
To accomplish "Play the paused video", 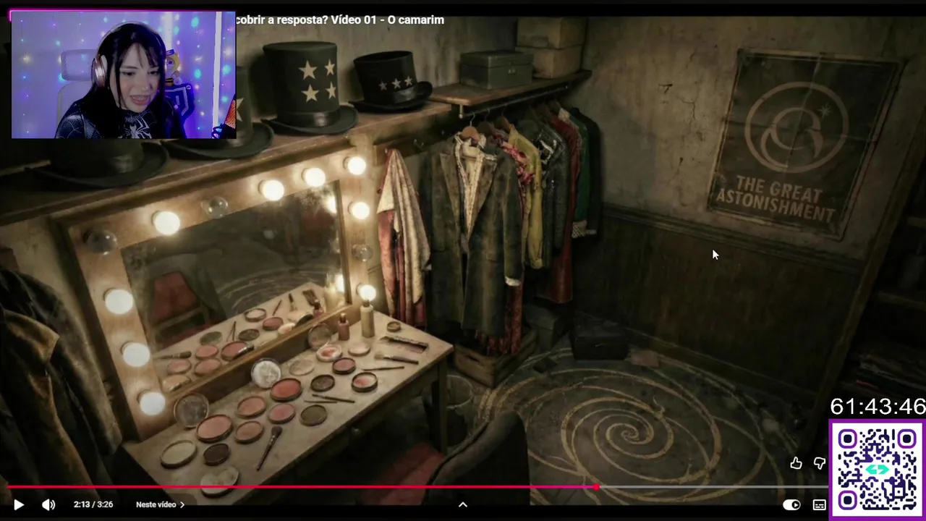I will [19, 504].
